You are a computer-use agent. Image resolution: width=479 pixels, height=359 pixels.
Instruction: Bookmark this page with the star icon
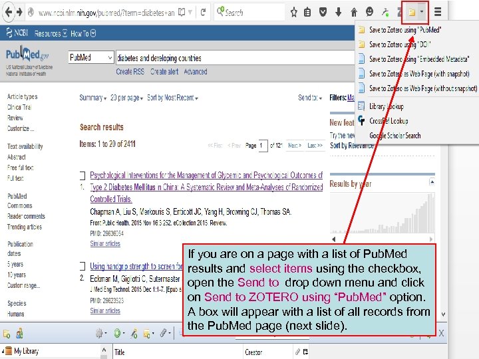(293, 12)
